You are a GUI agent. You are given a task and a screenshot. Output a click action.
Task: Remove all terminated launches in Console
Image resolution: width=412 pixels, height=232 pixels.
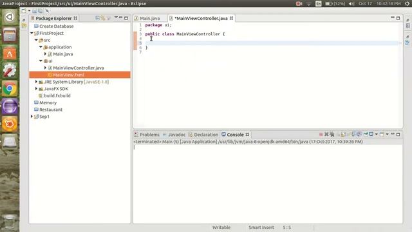(x=332, y=135)
